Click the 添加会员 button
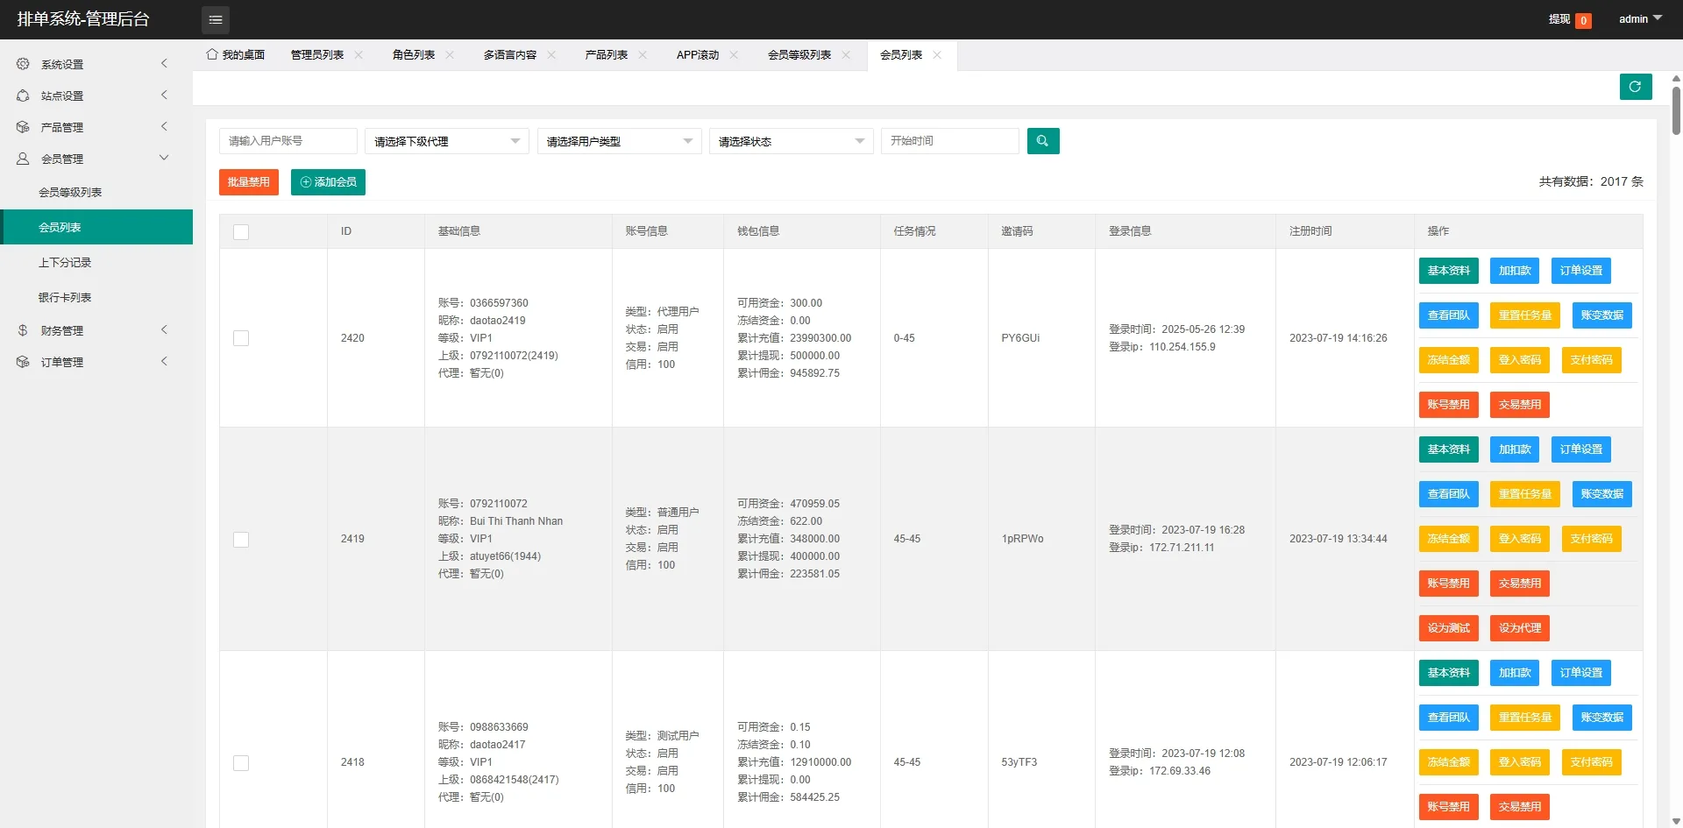 pyautogui.click(x=328, y=182)
